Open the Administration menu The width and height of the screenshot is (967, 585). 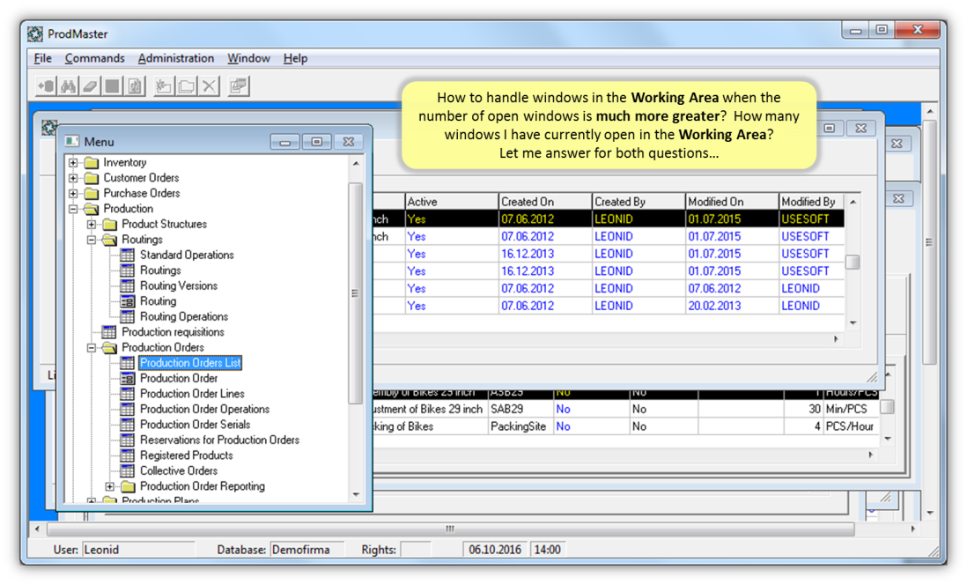pyautogui.click(x=176, y=58)
